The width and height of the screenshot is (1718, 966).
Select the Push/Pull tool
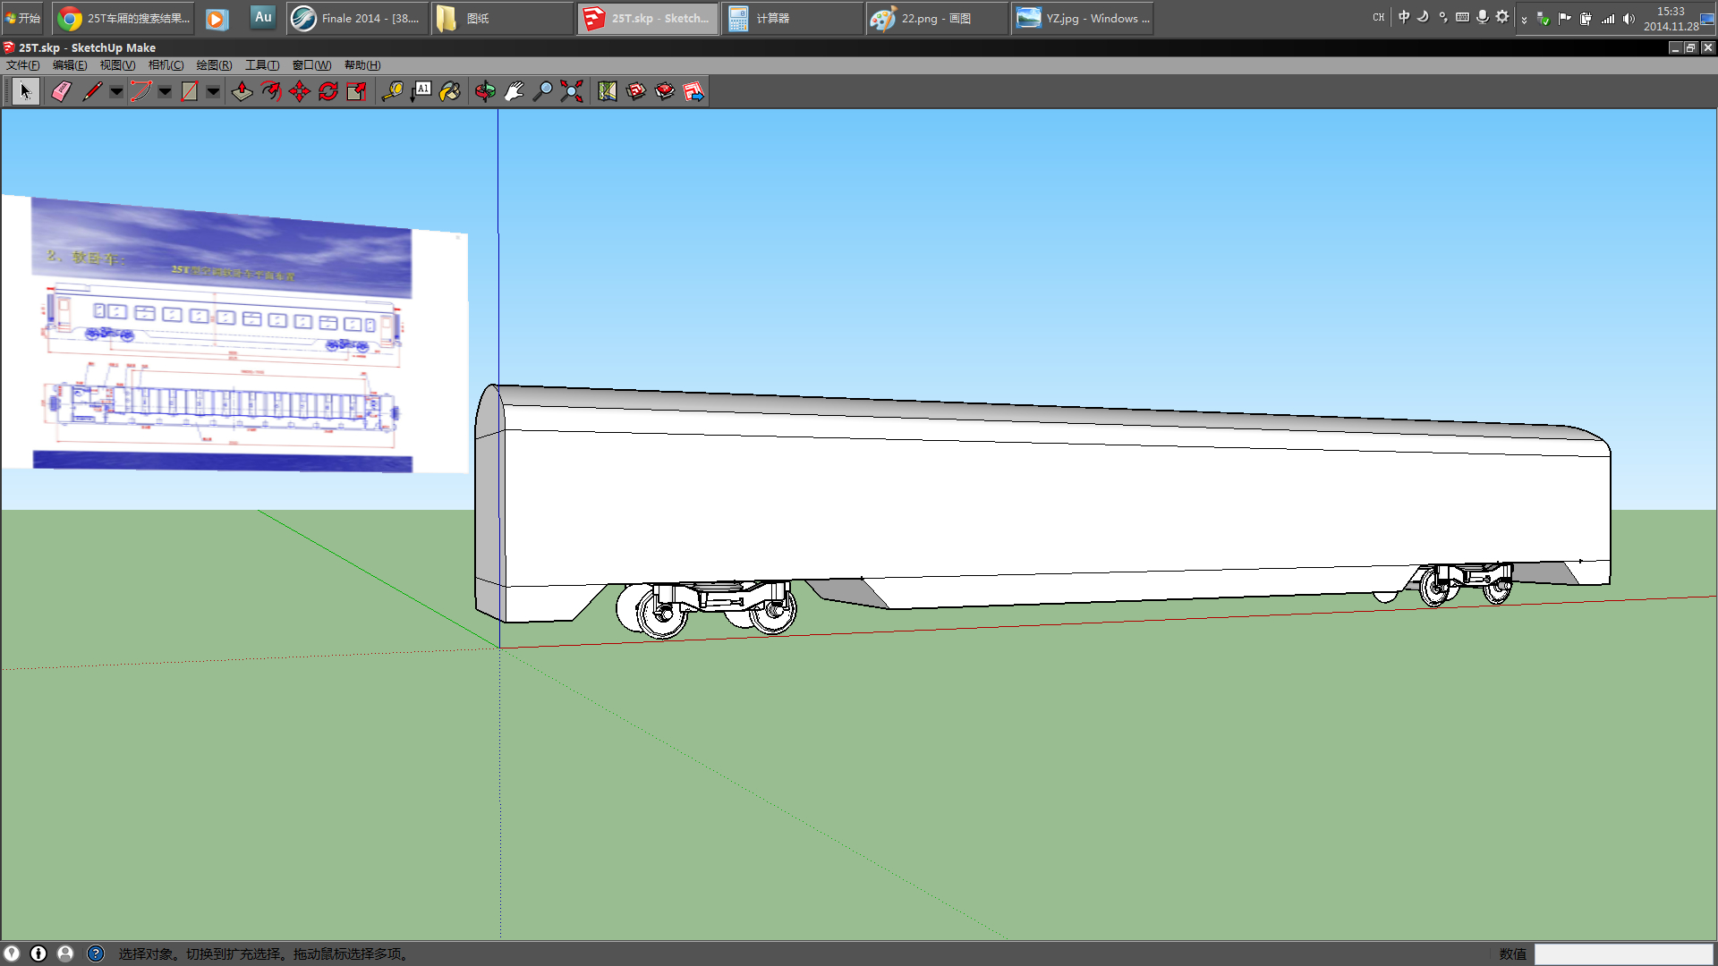click(242, 91)
